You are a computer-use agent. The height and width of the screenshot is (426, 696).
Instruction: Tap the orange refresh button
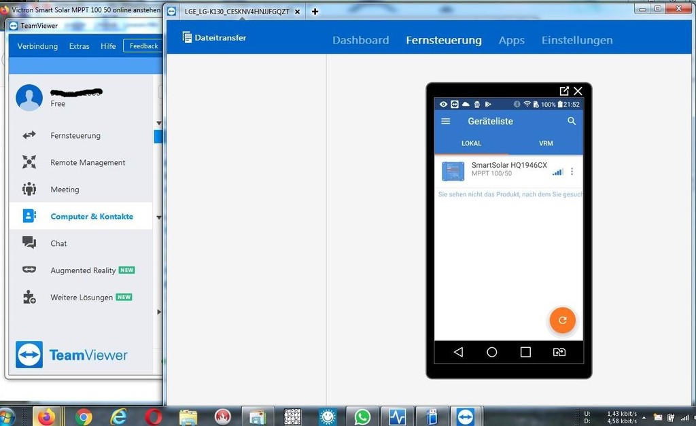pyautogui.click(x=562, y=320)
